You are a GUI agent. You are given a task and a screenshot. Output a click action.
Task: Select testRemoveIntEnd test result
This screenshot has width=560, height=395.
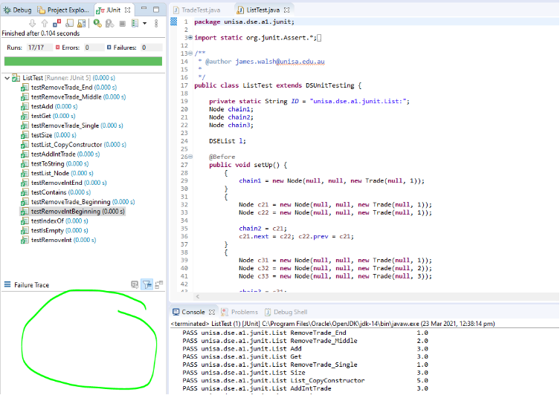(63, 183)
